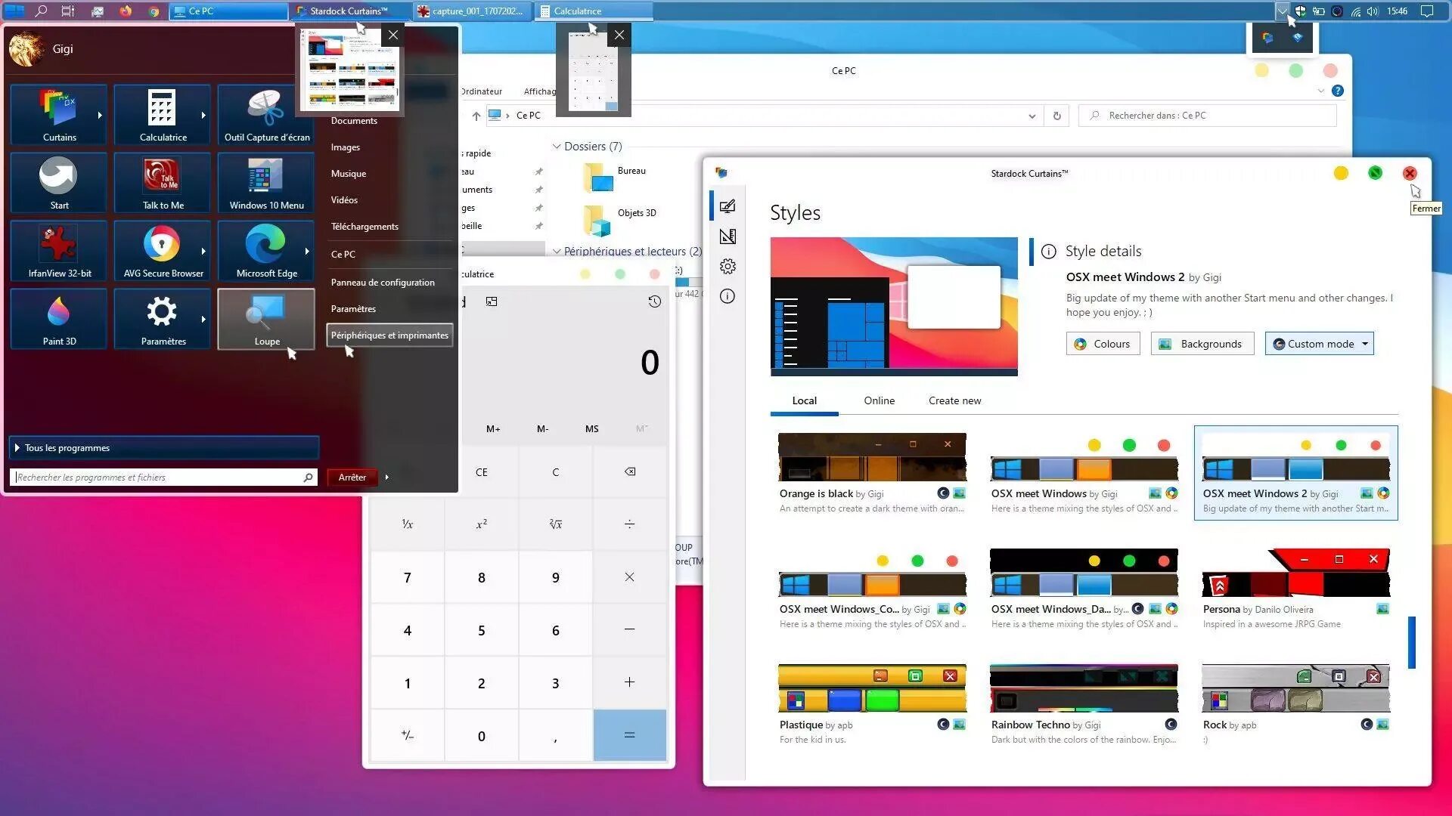Open Périphériques et imprimantes from Start menu
This screenshot has width=1452, height=816.
pyautogui.click(x=390, y=335)
